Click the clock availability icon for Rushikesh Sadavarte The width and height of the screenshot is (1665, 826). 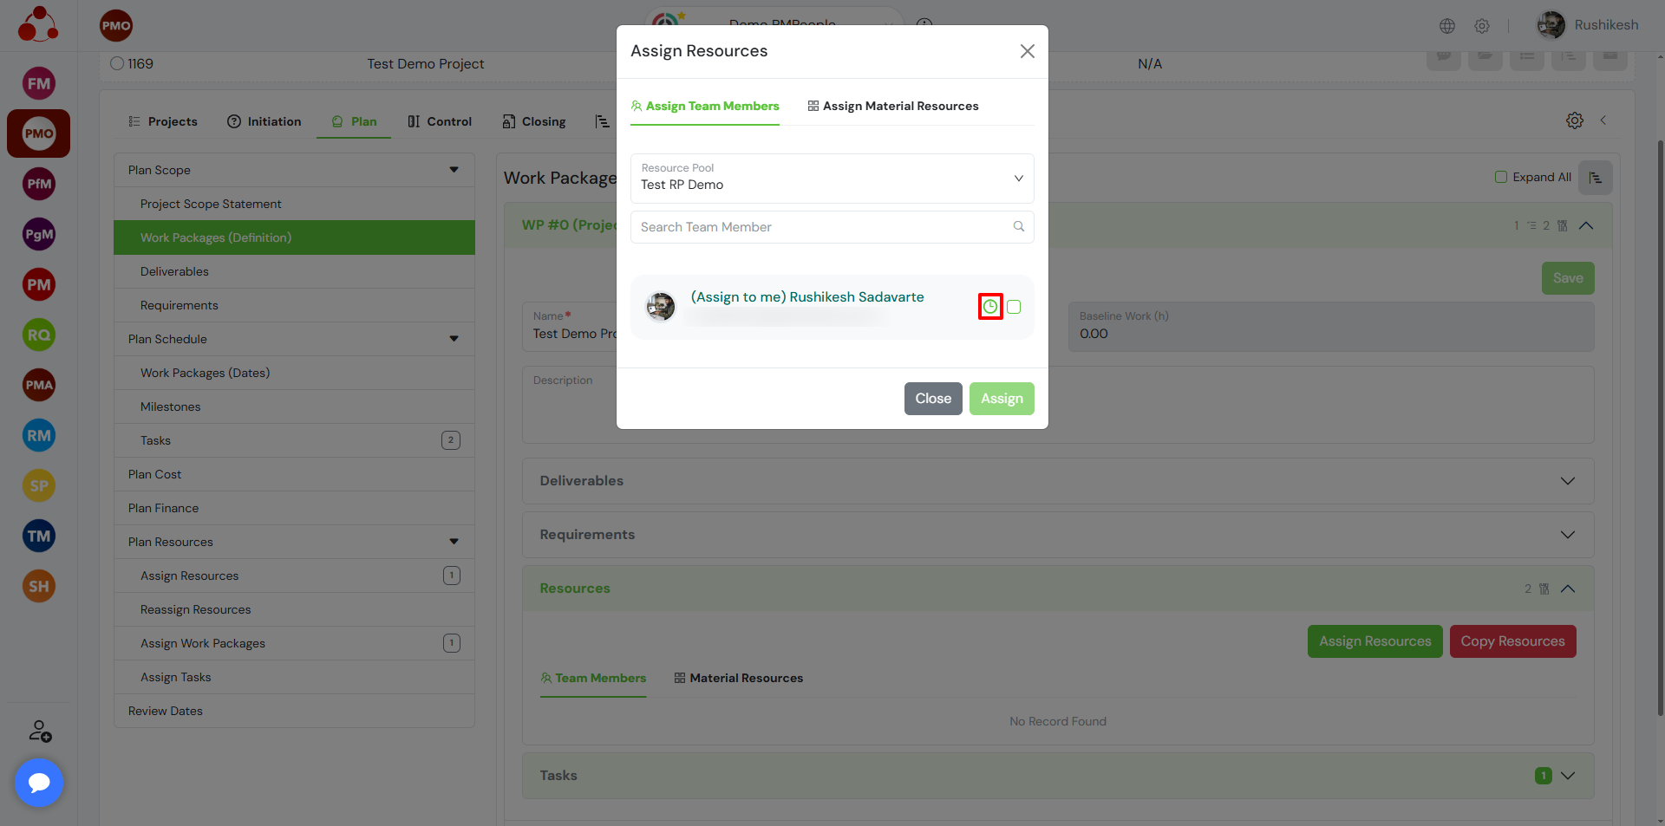click(x=990, y=307)
